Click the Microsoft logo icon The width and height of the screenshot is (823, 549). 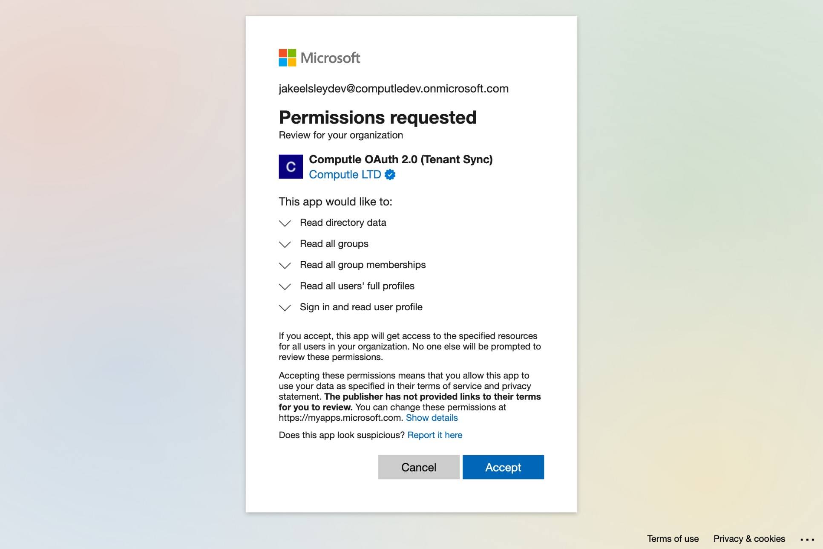(288, 58)
